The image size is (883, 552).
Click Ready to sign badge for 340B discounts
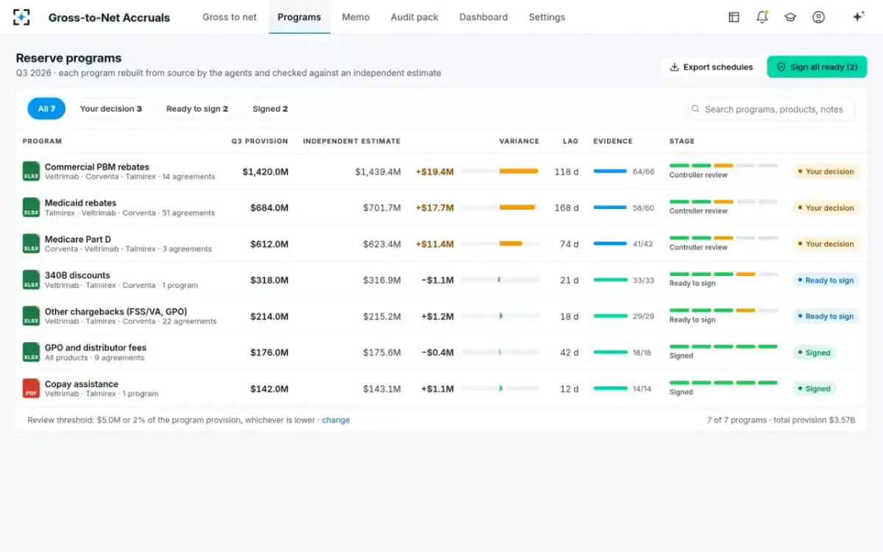click(826, 280)
